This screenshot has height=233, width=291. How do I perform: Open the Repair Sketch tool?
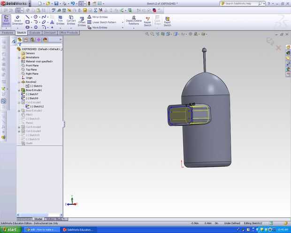[147, 21]
